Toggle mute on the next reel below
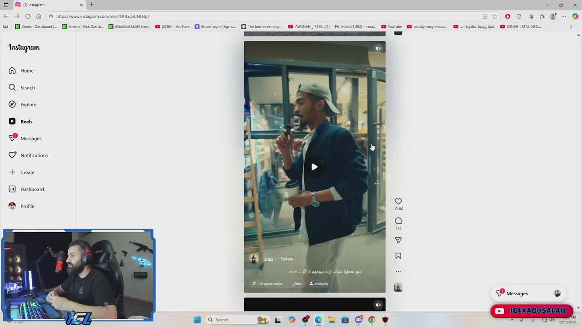 [x=378, y=305]
